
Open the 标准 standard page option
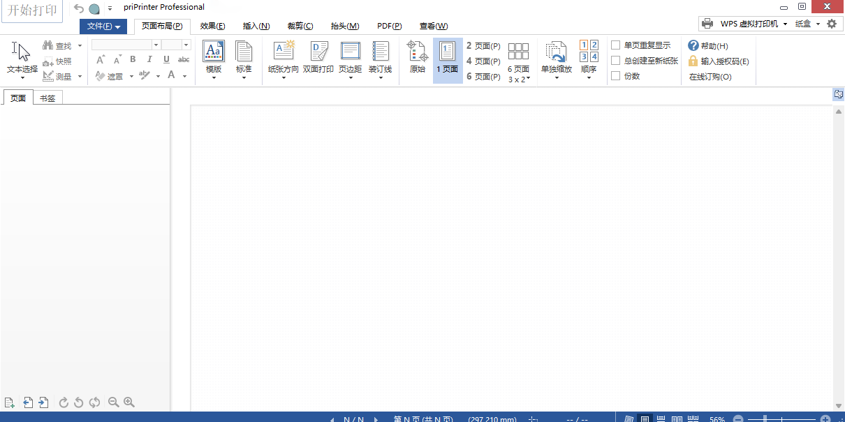[244, 60]
